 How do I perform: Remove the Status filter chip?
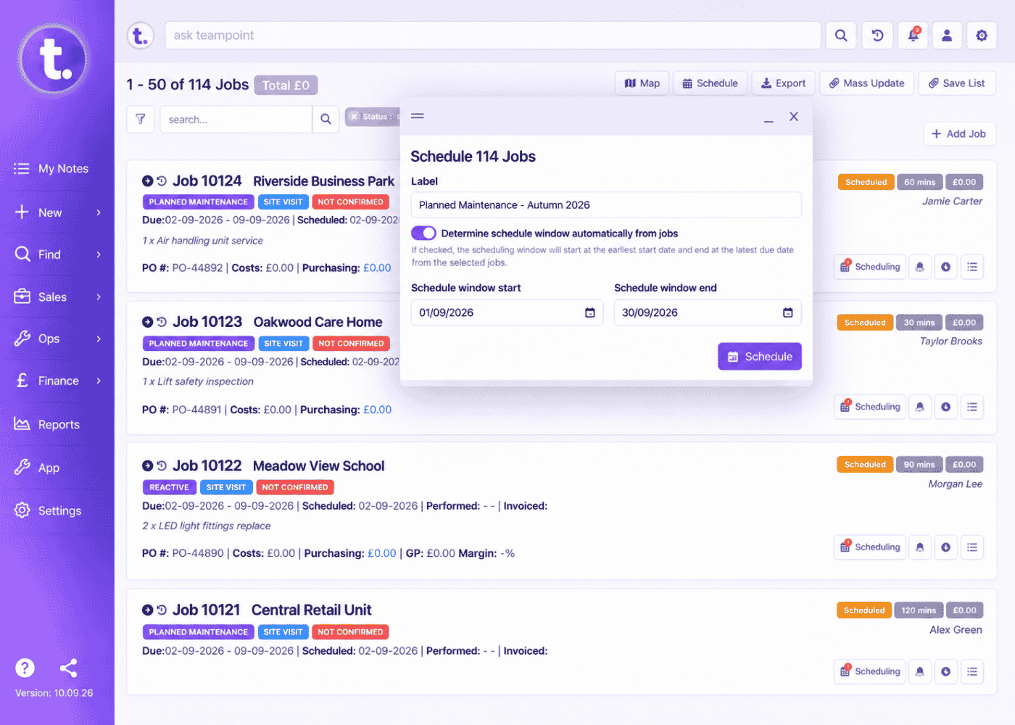click(354, 117)
